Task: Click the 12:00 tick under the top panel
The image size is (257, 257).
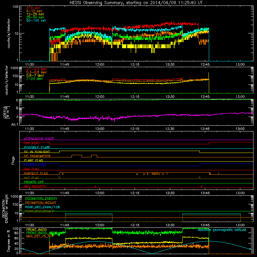Action: click(x=100, y=65)
